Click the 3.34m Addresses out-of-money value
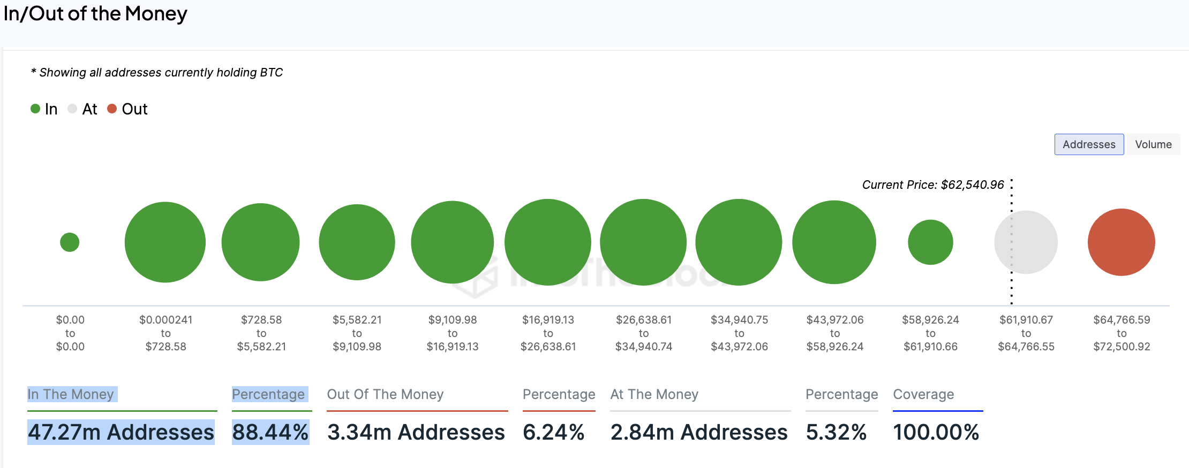Screen dimensions: 1189x468 [x=416, y=432]
